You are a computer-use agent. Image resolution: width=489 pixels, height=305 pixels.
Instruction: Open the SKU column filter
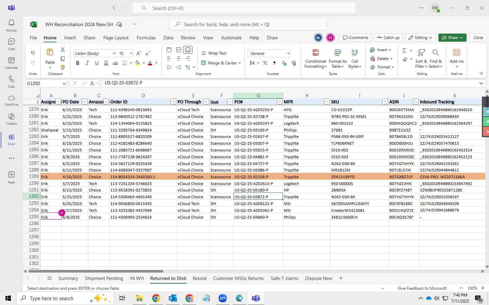(385, 102)
